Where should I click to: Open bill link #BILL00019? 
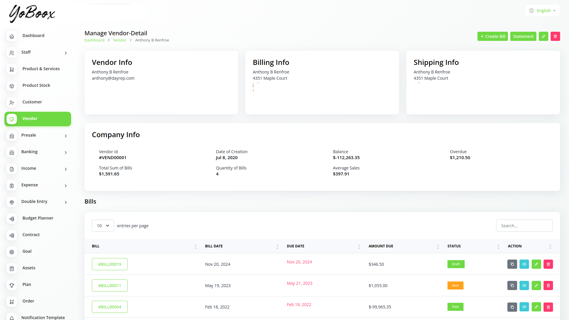pyautogui.click(x=110, y=264)
